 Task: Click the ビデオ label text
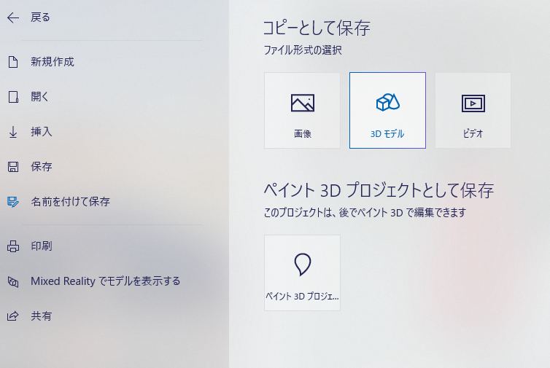[473, 133]
